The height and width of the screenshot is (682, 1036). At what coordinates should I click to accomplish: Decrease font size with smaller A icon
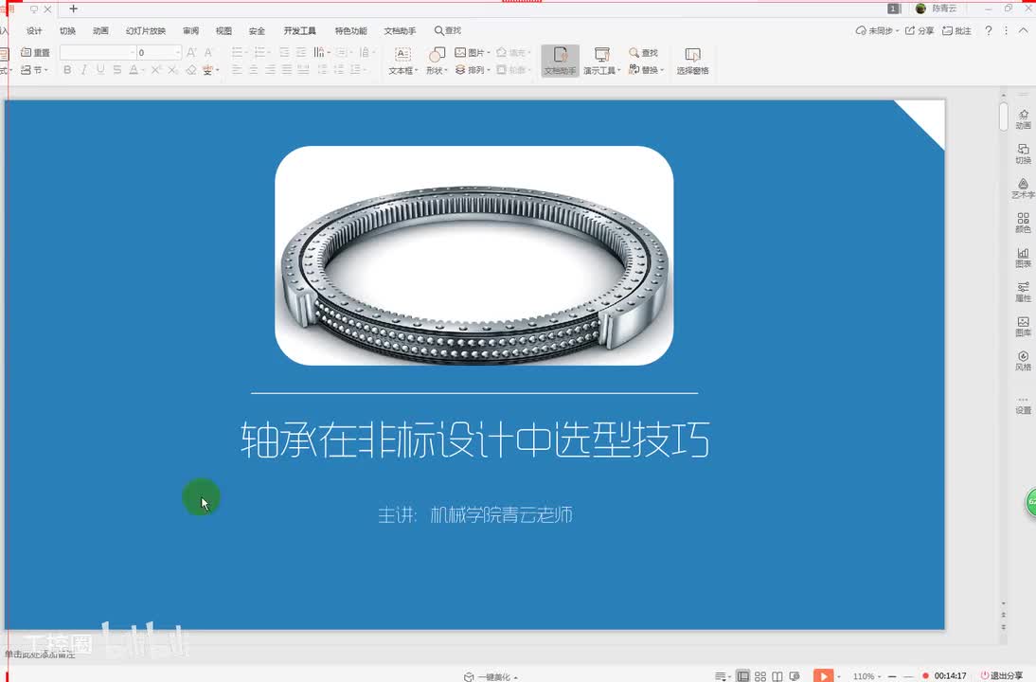208,52
